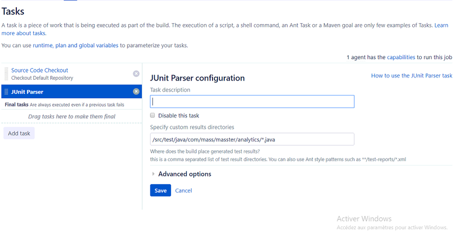Screen dimensions: 455x231
Task: Enable the Disable this task checkbox
Action: (x=152, y=115)
